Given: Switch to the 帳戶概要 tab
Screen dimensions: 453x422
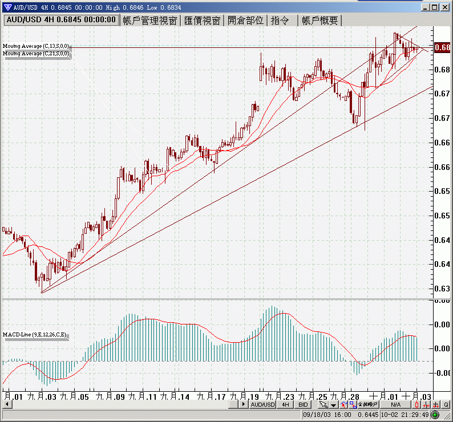Looking at the screenshot, I should click(x=320, y=21).
